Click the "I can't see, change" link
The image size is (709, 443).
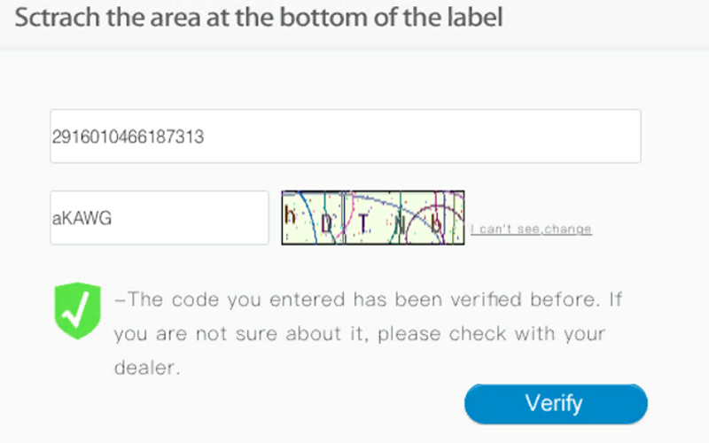click(531, 229)
